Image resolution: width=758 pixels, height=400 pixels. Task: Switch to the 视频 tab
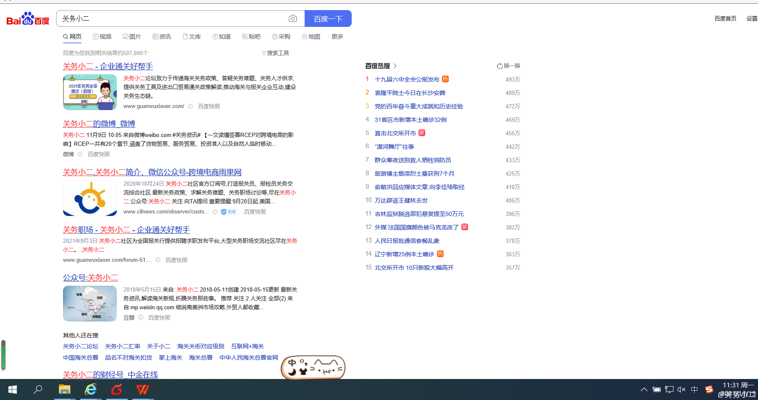point(102,37)
